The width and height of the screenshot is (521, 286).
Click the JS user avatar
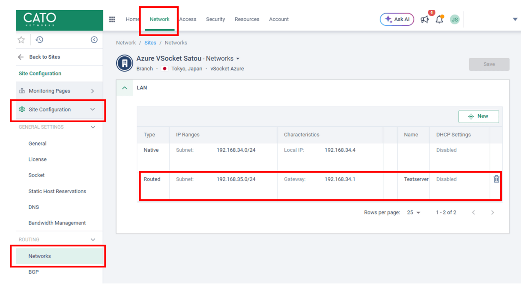454,19
